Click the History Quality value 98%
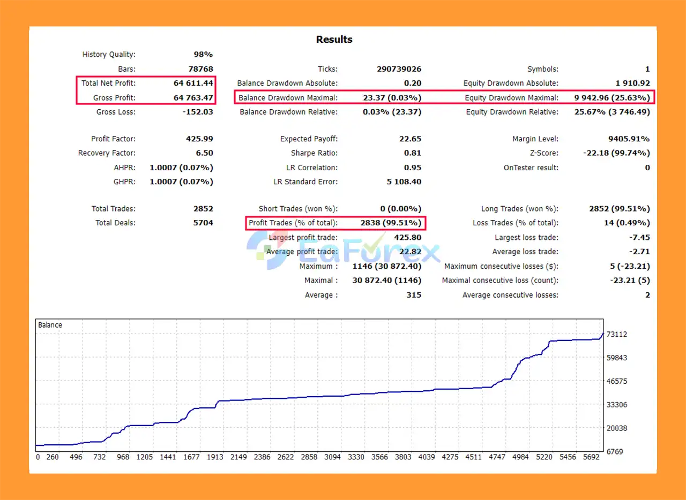Viewport: 686px width, 500px height. point(203,55)
